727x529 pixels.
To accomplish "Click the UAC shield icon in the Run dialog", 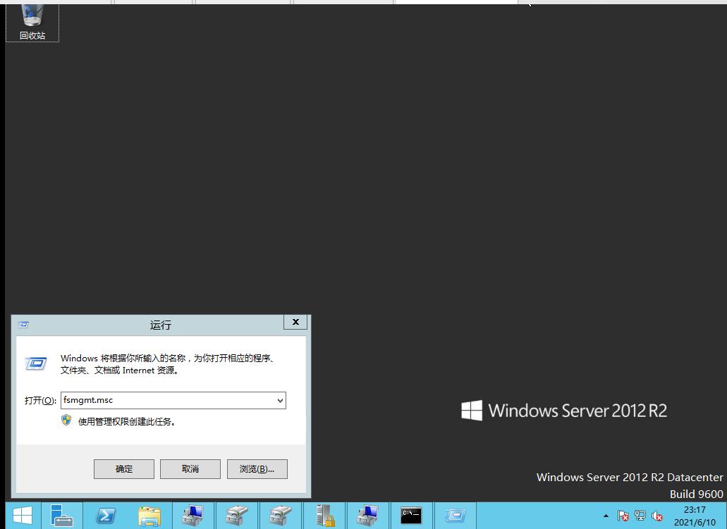I will point(66,421).
